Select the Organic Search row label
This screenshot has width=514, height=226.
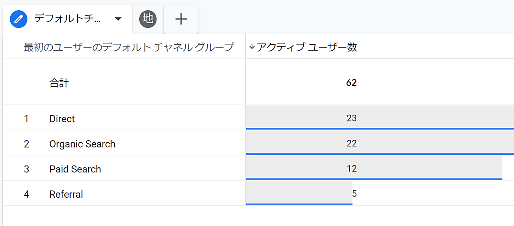[x=82, y=144]
